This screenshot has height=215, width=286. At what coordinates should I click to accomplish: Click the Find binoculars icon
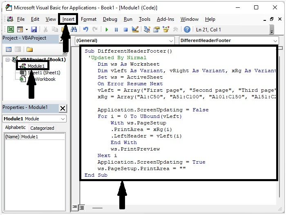coord(74,29)
